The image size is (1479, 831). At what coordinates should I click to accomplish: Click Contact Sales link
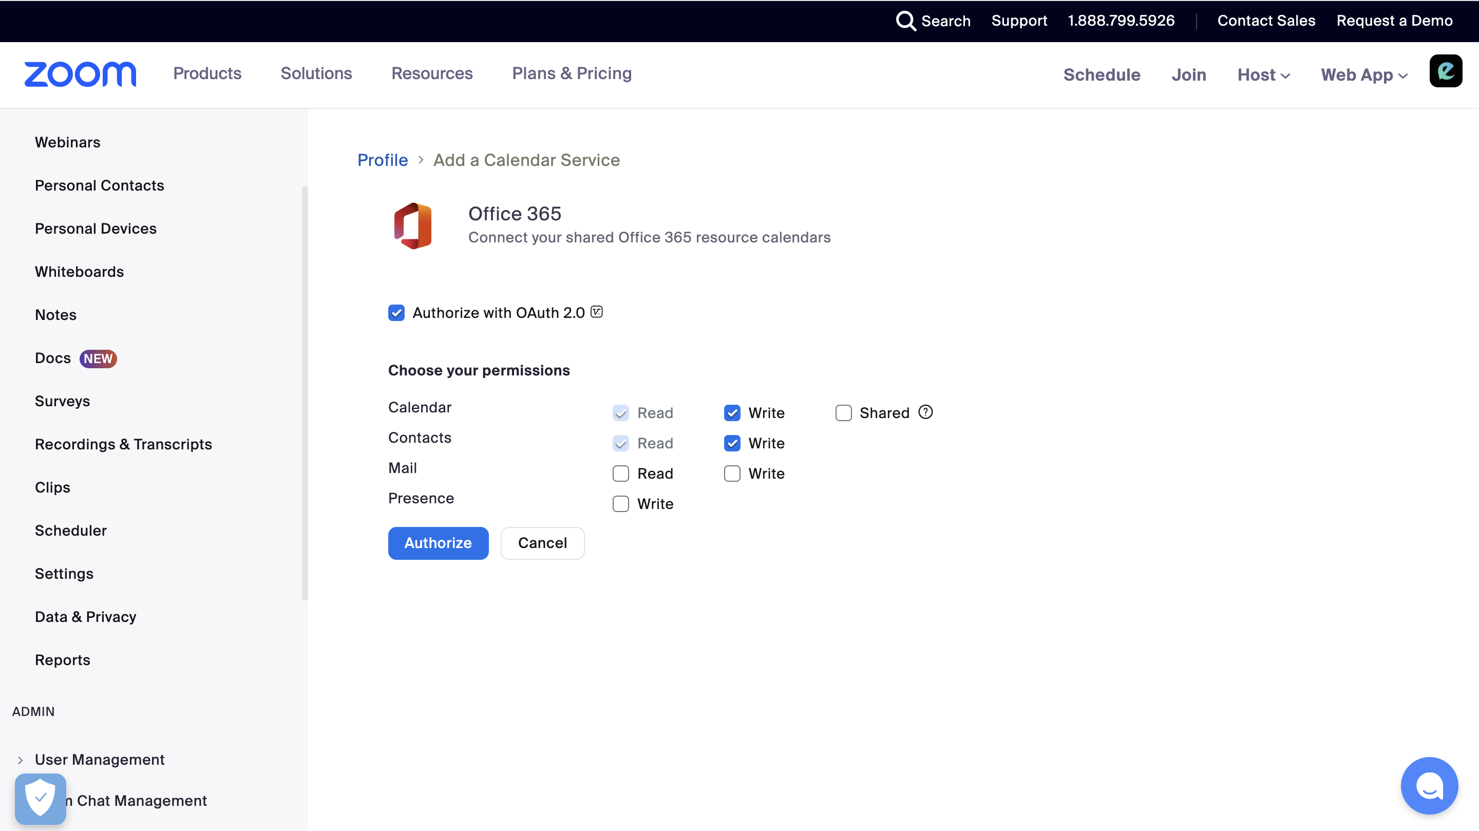[1266, 21]
